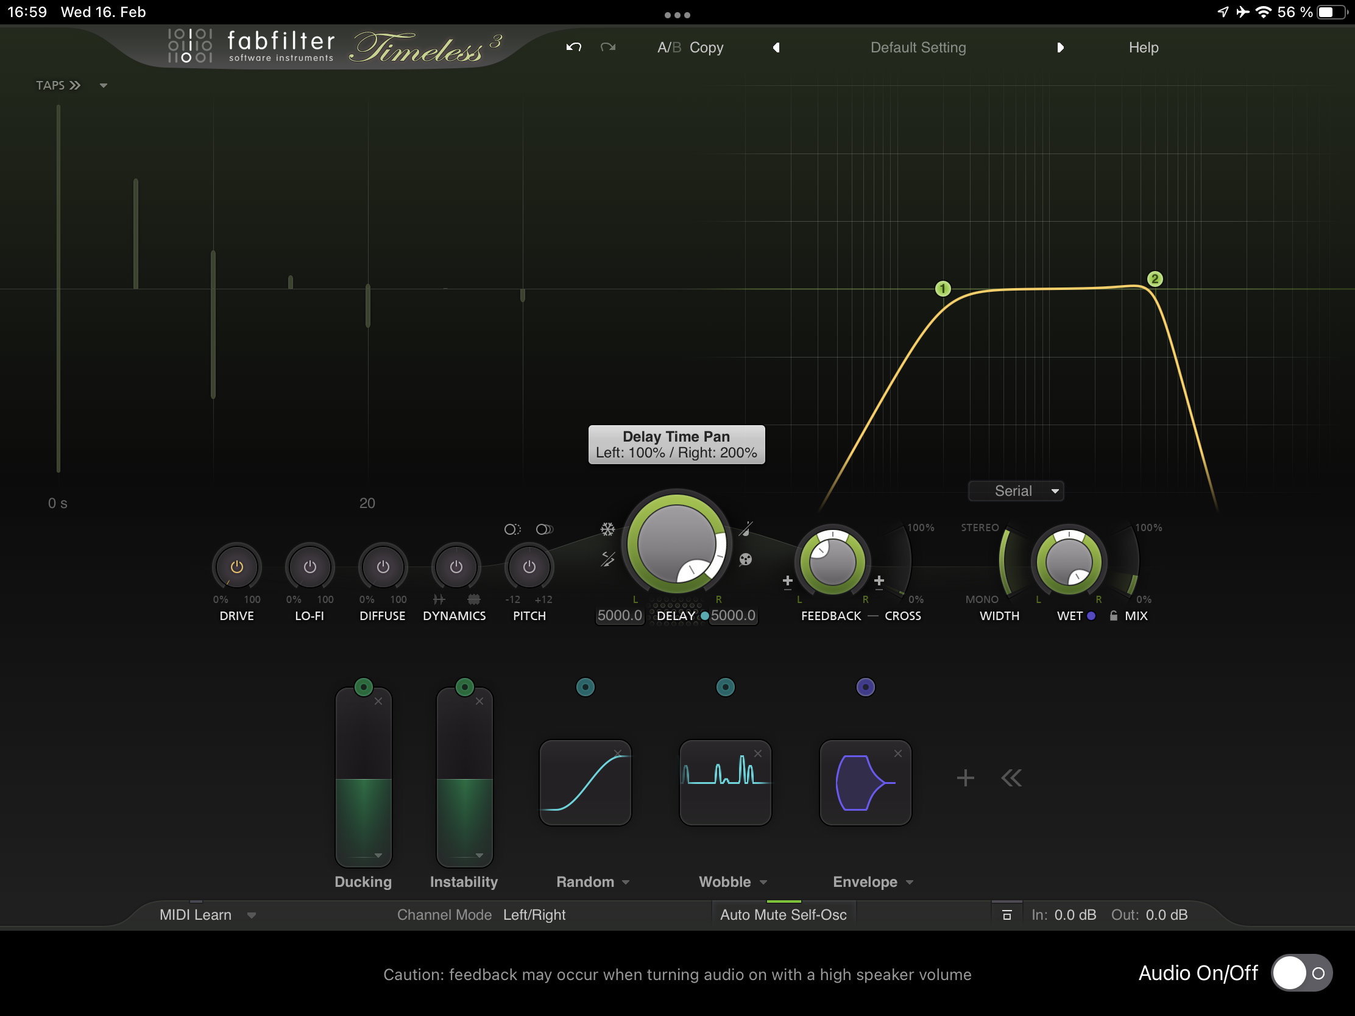Enable the Lo-Fi effect power button

310,567
